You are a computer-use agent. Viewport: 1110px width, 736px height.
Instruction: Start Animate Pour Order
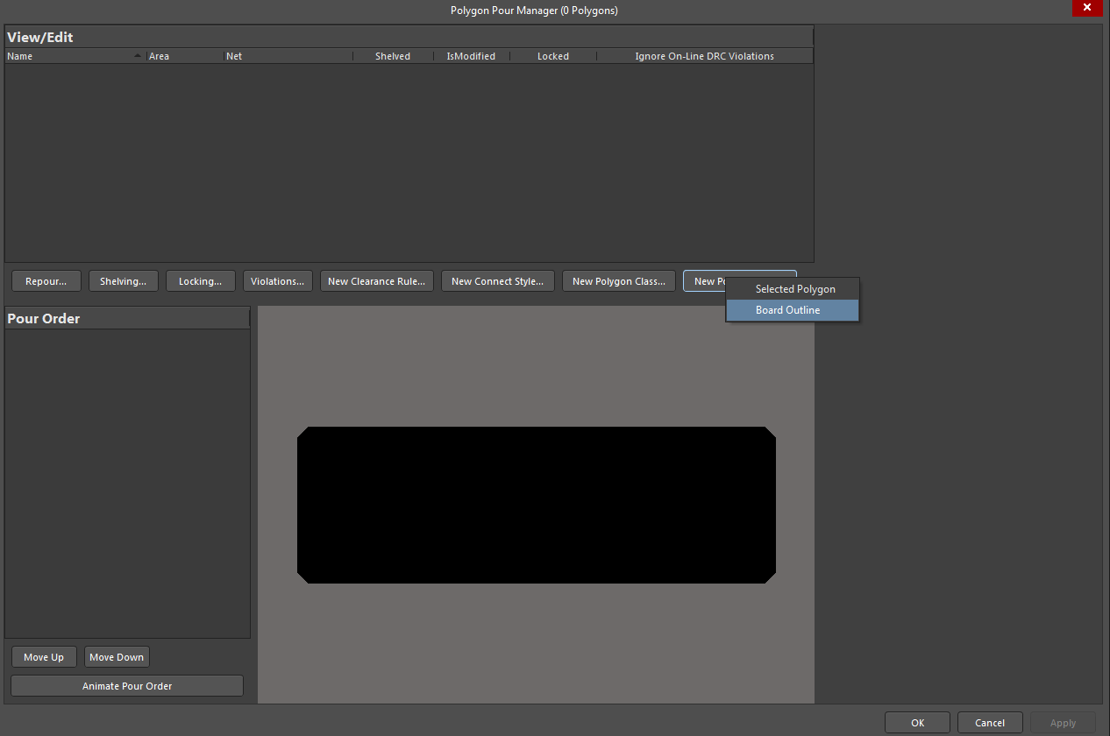[127, 686]
